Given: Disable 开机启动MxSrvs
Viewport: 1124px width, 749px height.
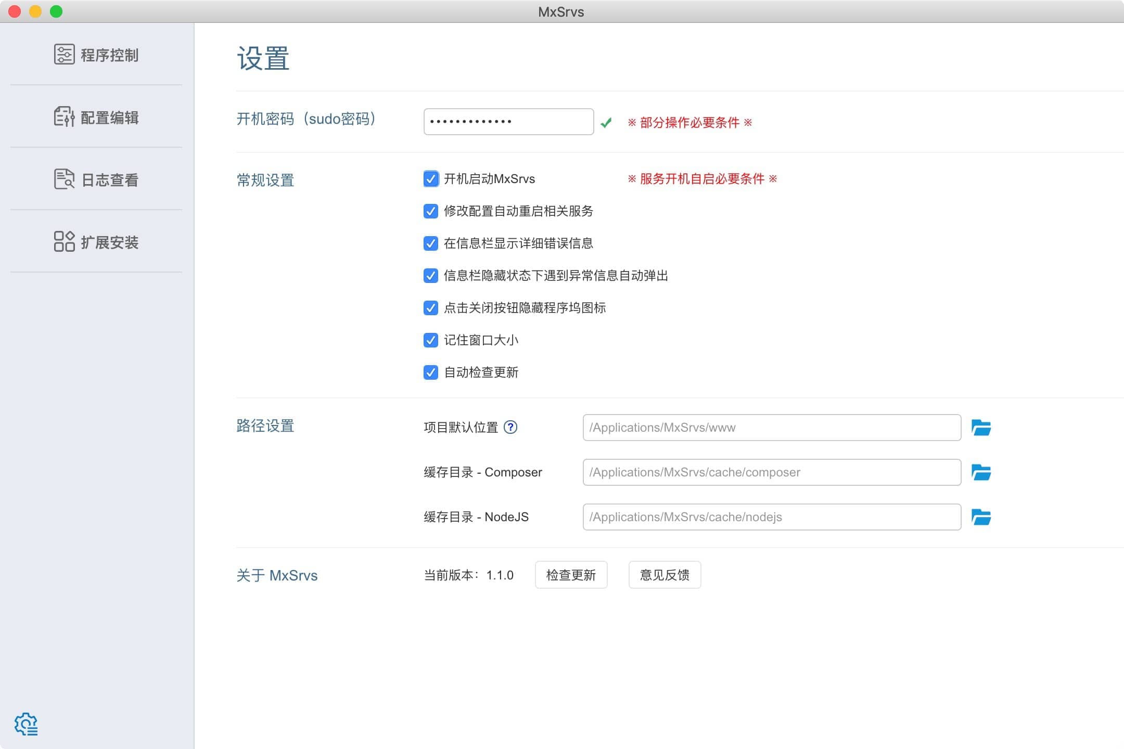Looking at the screenshot, I should click(431, 178).
